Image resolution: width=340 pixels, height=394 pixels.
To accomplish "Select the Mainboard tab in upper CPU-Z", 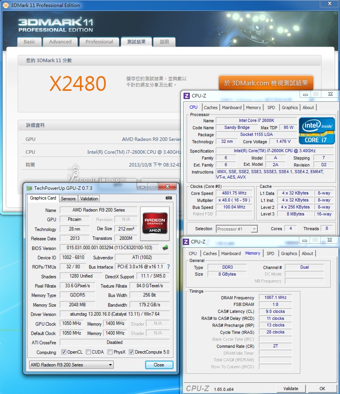I will pyautogui.click(x=232, y=108).
